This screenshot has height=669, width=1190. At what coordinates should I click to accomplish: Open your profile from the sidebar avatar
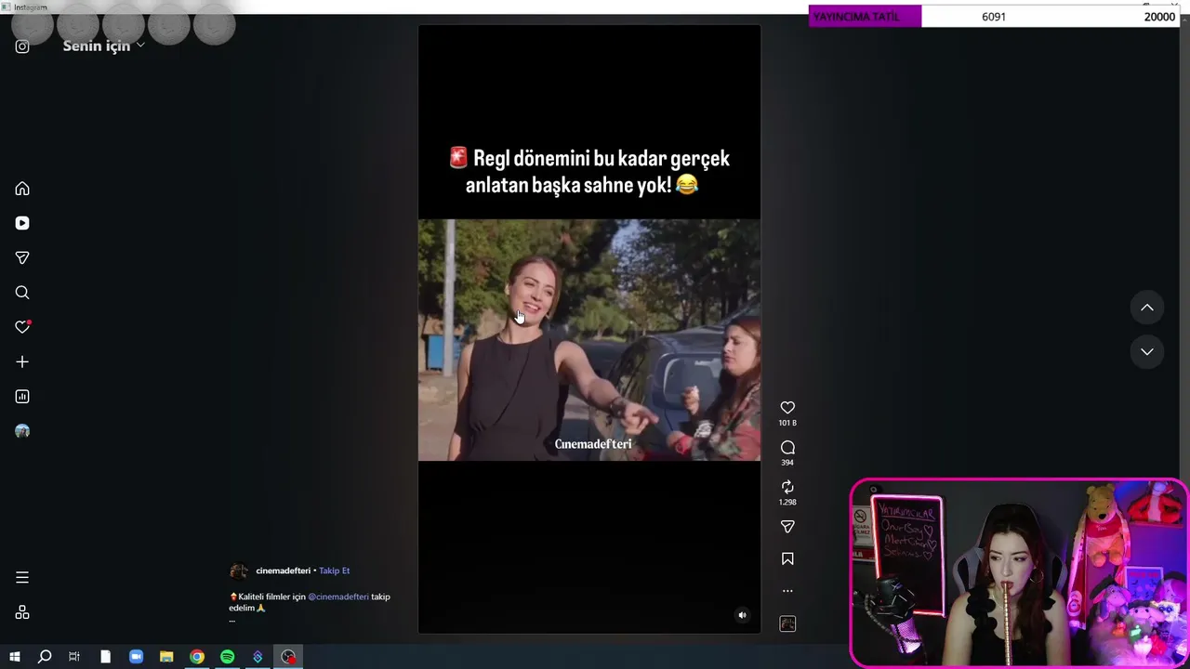[22, 431]
